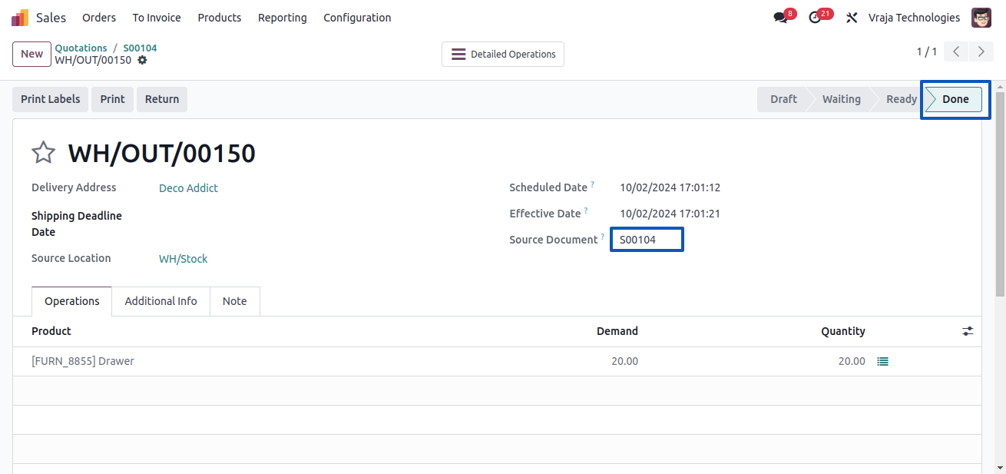Switch to the Additional Info tab
The image size is (1006, 474).
[x=160, y=301]
